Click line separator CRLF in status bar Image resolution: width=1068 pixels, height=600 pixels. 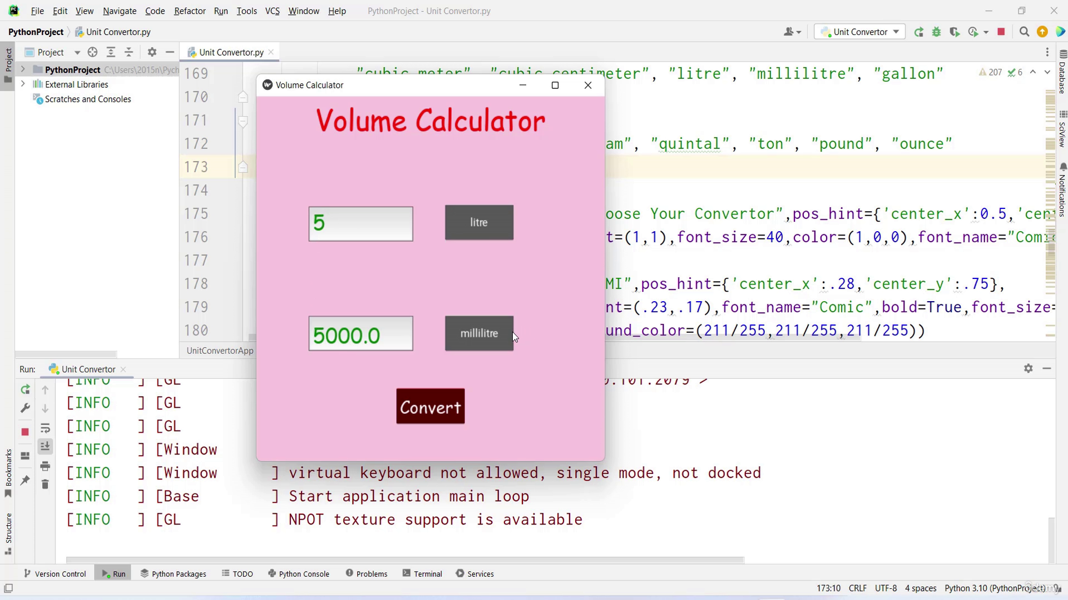858,588
